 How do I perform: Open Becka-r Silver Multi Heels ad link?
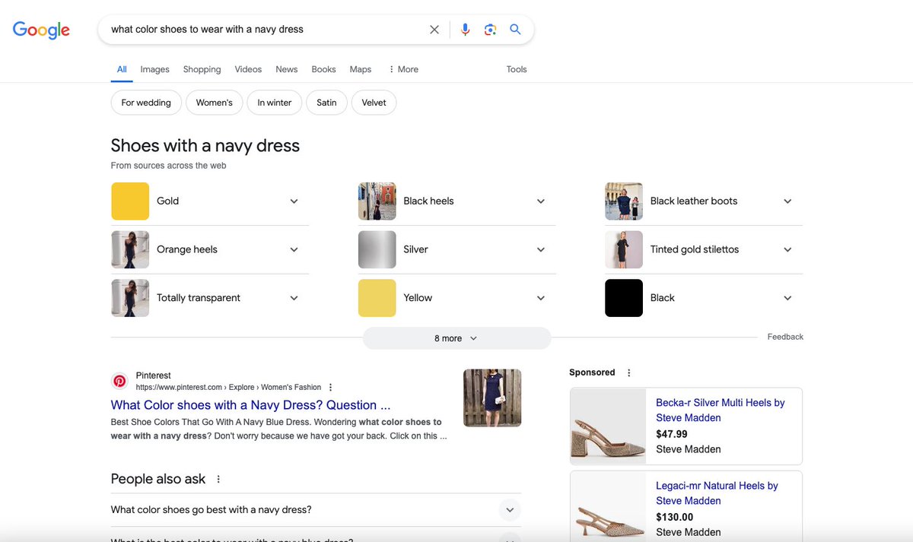tap(721, 410)
